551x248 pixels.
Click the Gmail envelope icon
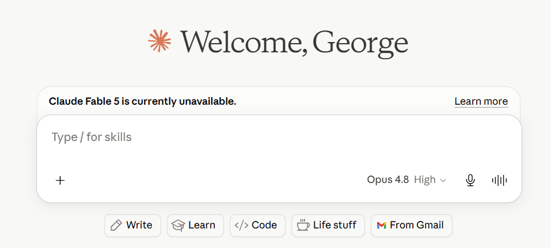[381, 225]
